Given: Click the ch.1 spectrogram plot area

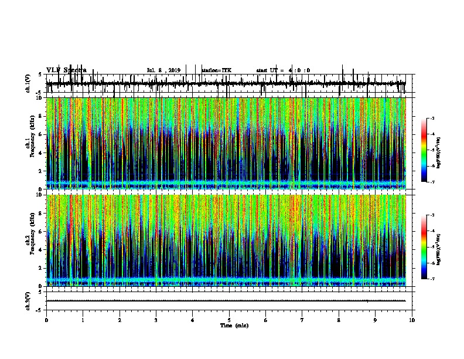Looking at the screenshot, I should [x=226, y=143].
